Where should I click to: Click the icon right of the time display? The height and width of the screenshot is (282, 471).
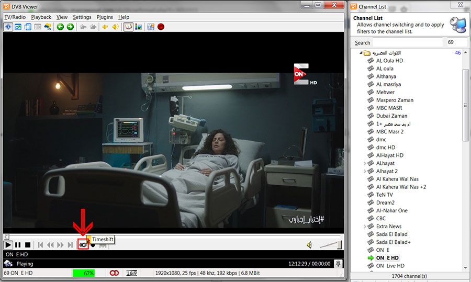pos(338,264)
